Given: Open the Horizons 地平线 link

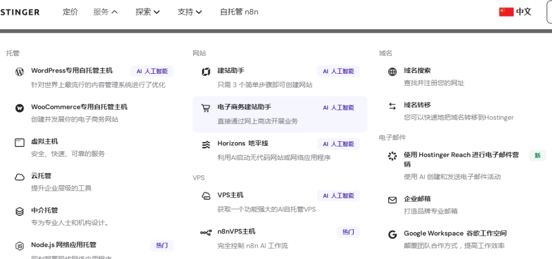Looking at the screenshot, I should [243, 143].
